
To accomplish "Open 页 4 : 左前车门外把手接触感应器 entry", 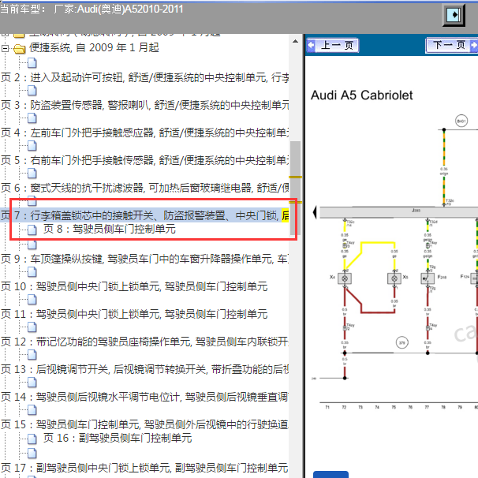I will 144,133.
